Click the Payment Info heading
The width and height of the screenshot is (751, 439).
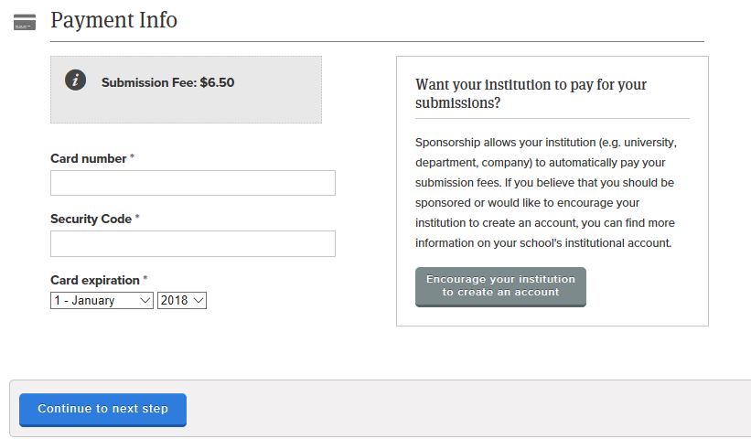click(x=114, y=20)
